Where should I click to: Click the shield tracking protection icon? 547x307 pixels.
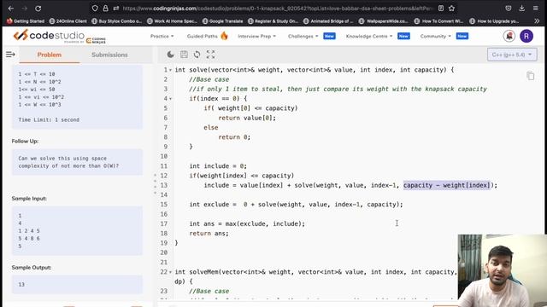[x=95, y=9]
